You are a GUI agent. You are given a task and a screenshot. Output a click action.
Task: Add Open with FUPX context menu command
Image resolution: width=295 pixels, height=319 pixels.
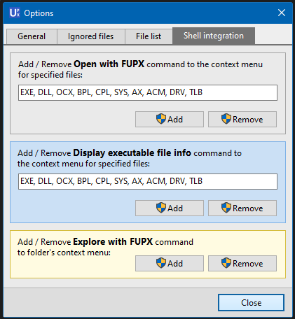(170, 119)
